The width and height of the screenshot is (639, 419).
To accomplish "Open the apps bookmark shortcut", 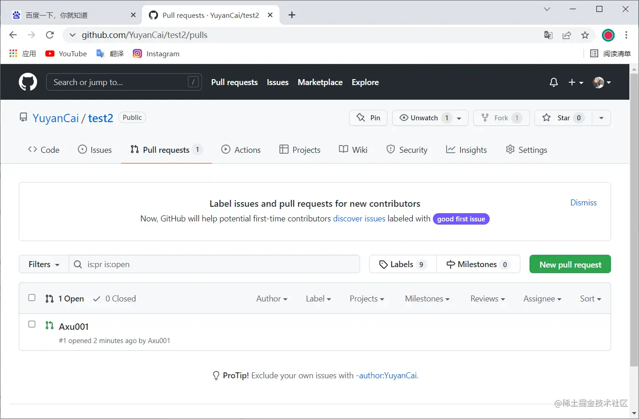I will click(x=22, y=54).
